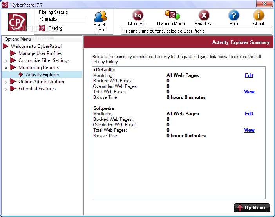The width and height of the screenshot is (275, 217).
Task: Close the CyberPatrol window
Action: 264,4
